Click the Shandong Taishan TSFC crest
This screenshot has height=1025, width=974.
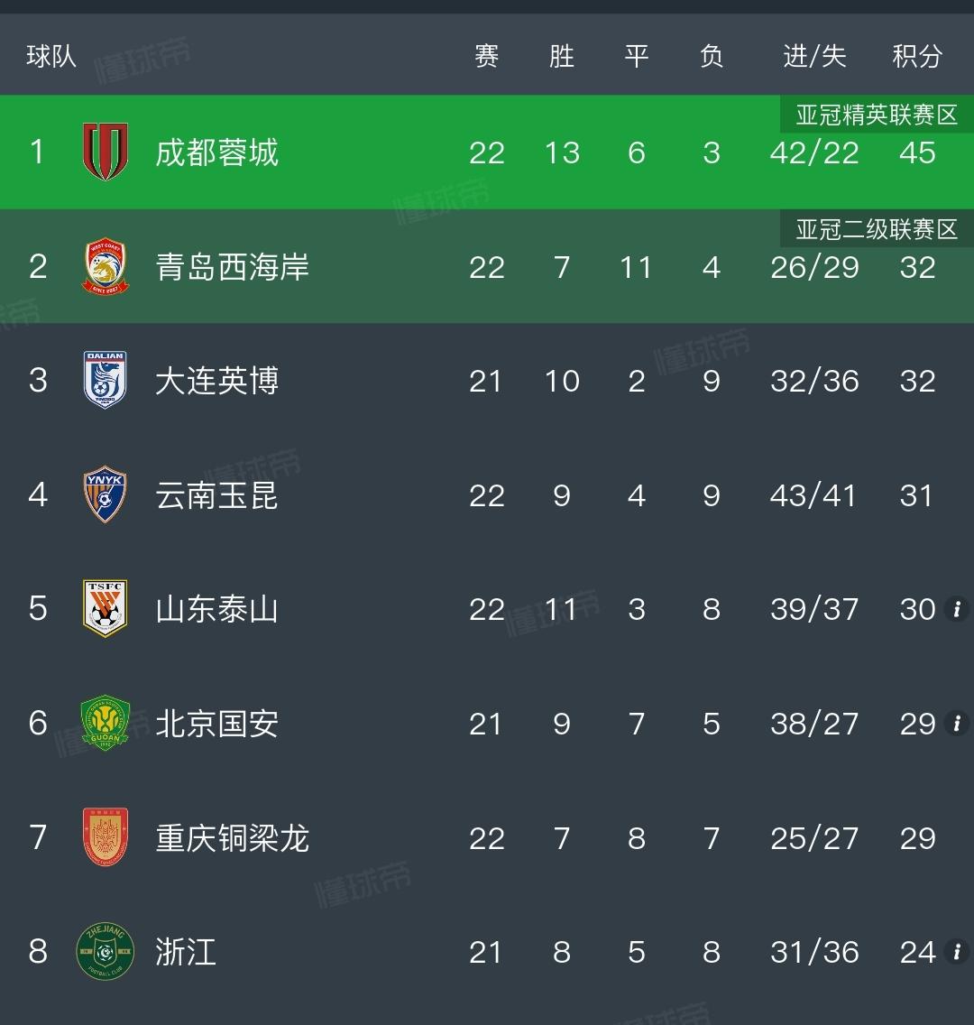[x=106, y=608]
